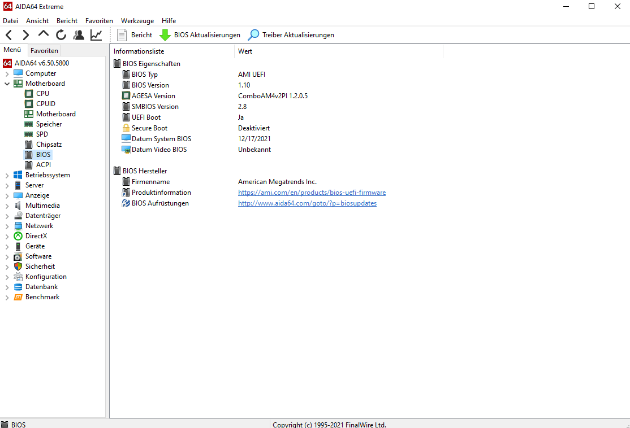Viewport: 630px width, 428px height.
Task: Switch to the Menü tab
Action: [12, 50]
